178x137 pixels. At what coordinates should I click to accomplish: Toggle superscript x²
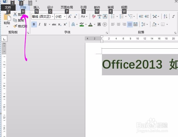(x=65, y=24)
